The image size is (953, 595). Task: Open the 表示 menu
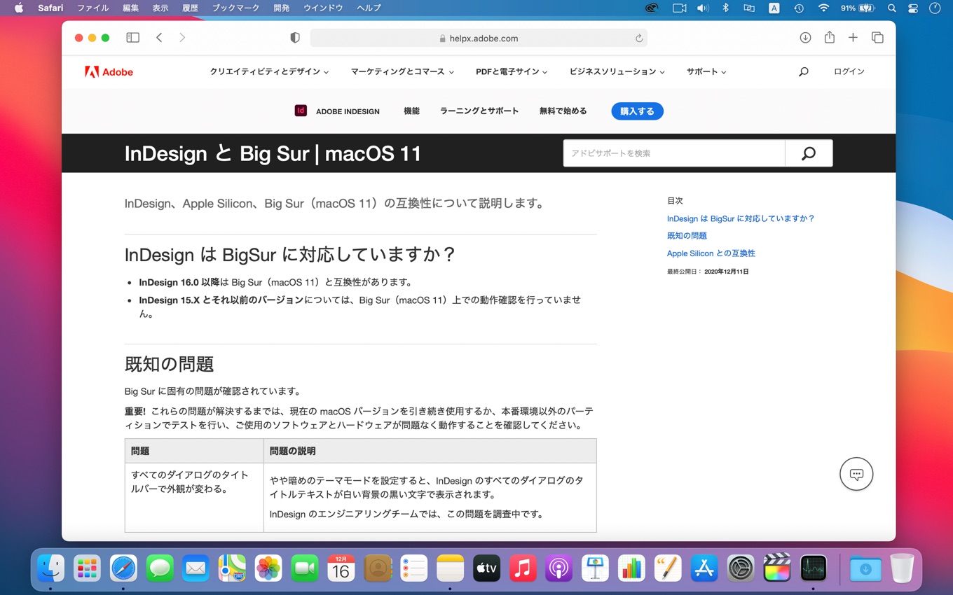(160, 8)
